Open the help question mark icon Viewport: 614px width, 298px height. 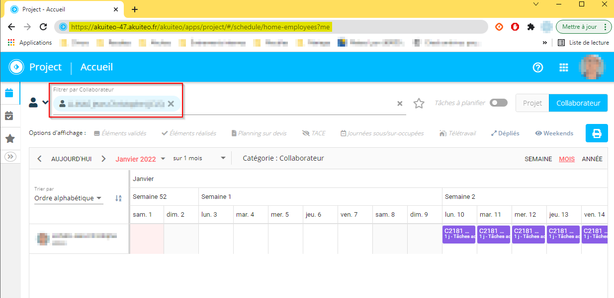[537, 67]
